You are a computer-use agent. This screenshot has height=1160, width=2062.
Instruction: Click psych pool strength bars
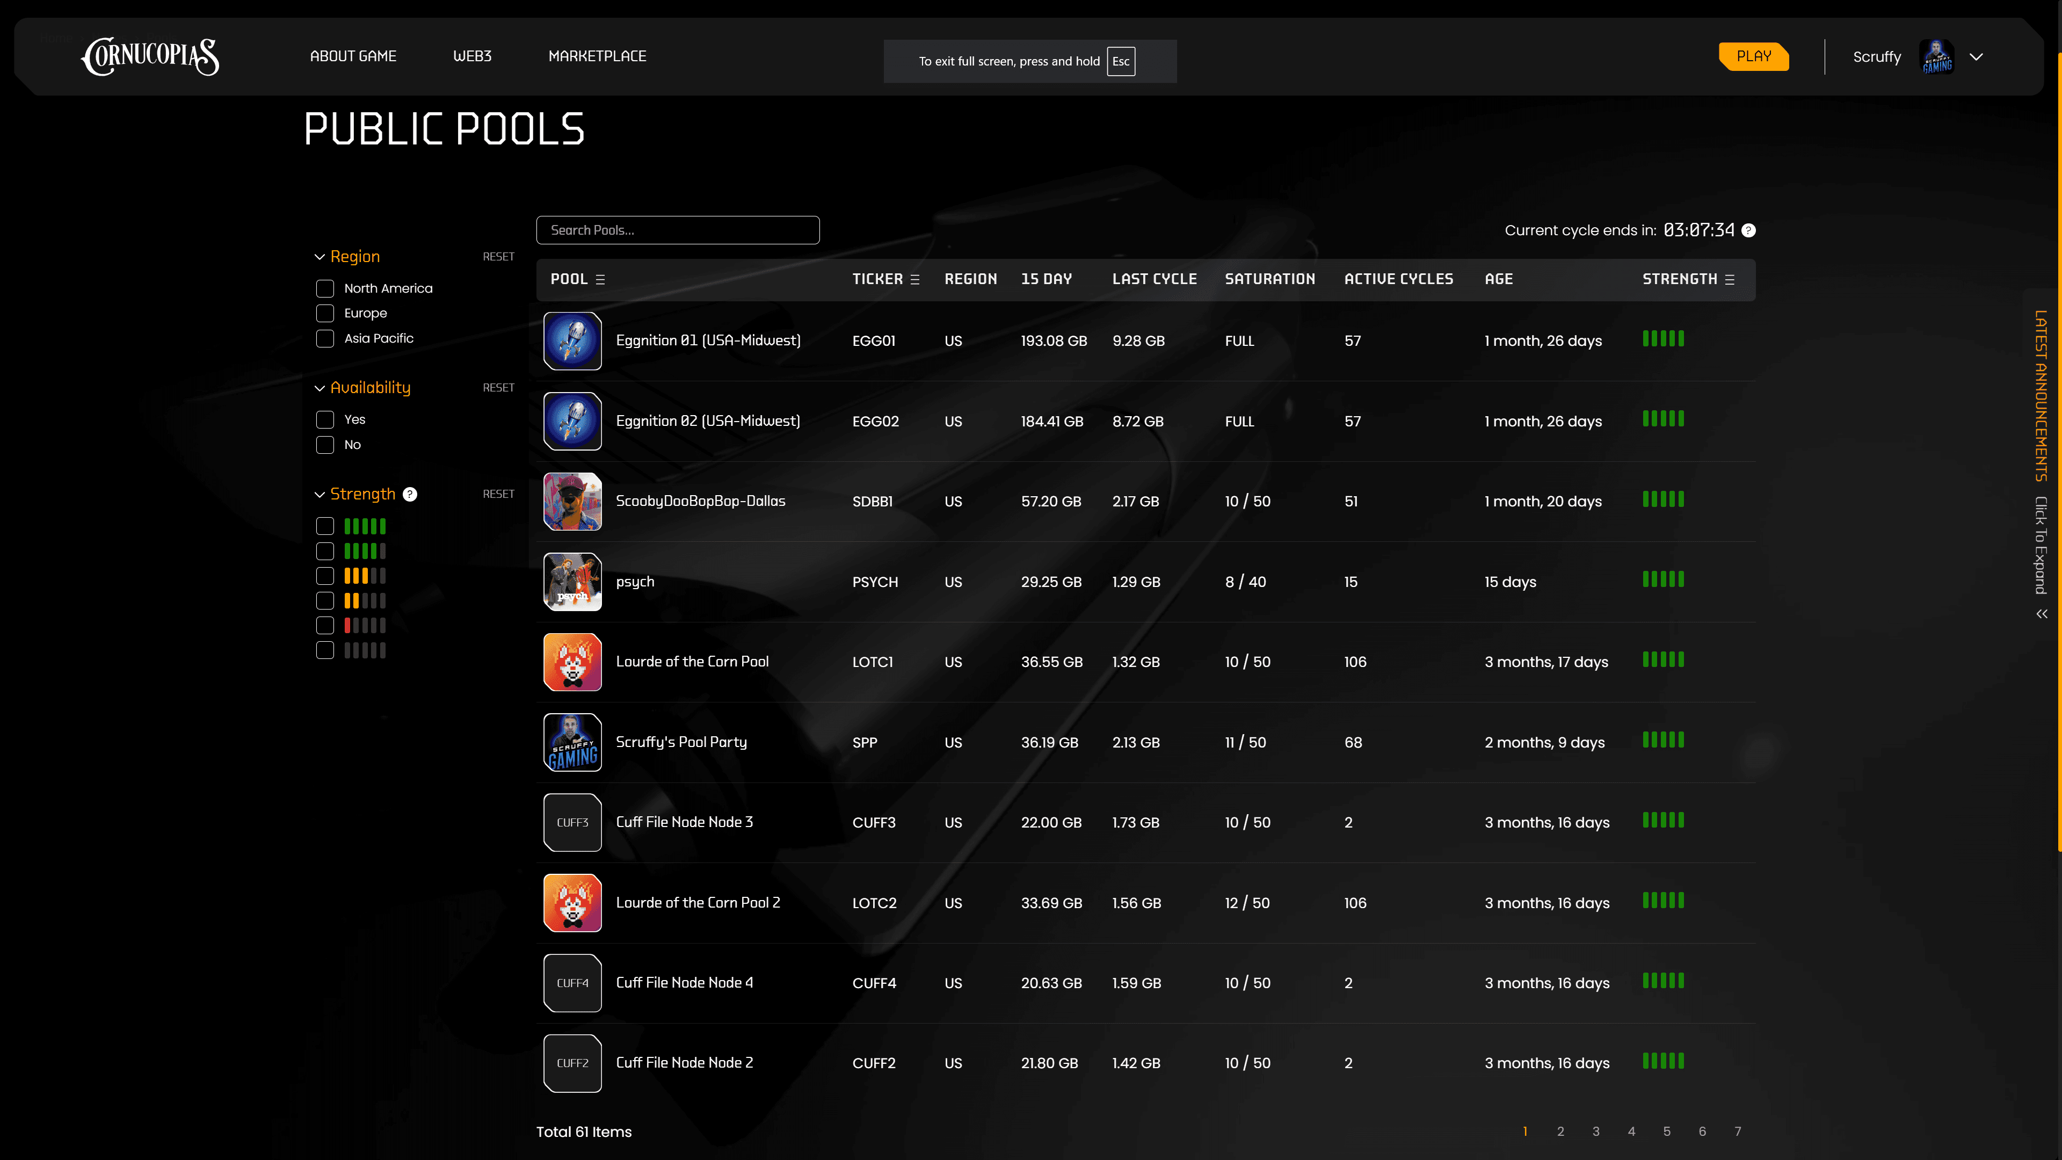(x=1664, y=579)
